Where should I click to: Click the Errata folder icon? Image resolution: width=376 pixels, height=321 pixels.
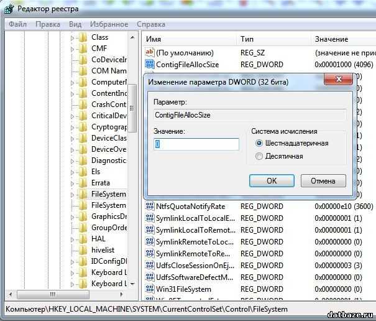click(x=83, y=183)
